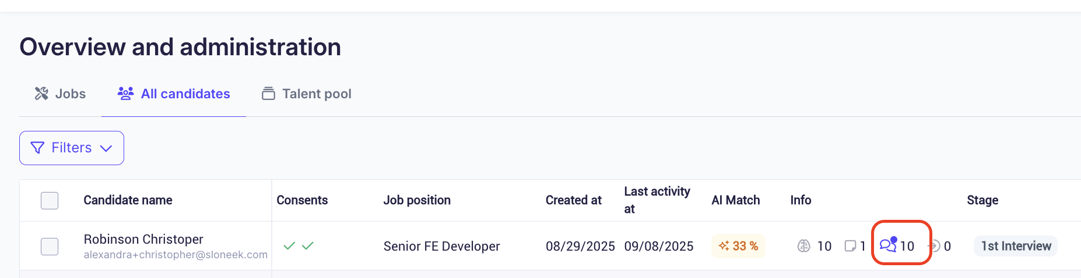Click the sparkle icon in AI Match badge

point(724,246)
